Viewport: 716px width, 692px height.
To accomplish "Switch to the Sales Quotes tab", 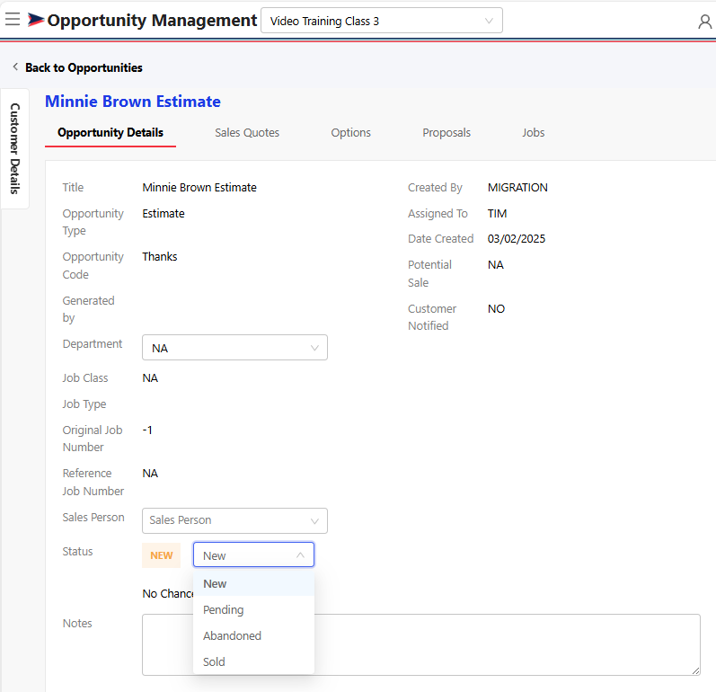I will [x=247, y=132].
